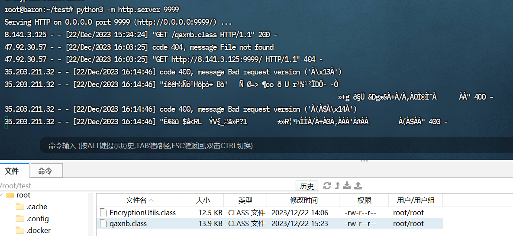Click the upload file icon
Screen dimensions: 513x236
click(358, 186)
